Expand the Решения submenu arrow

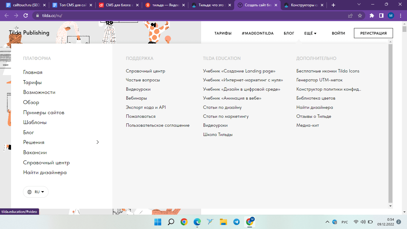pyautogui.click(x=97, y=142)
